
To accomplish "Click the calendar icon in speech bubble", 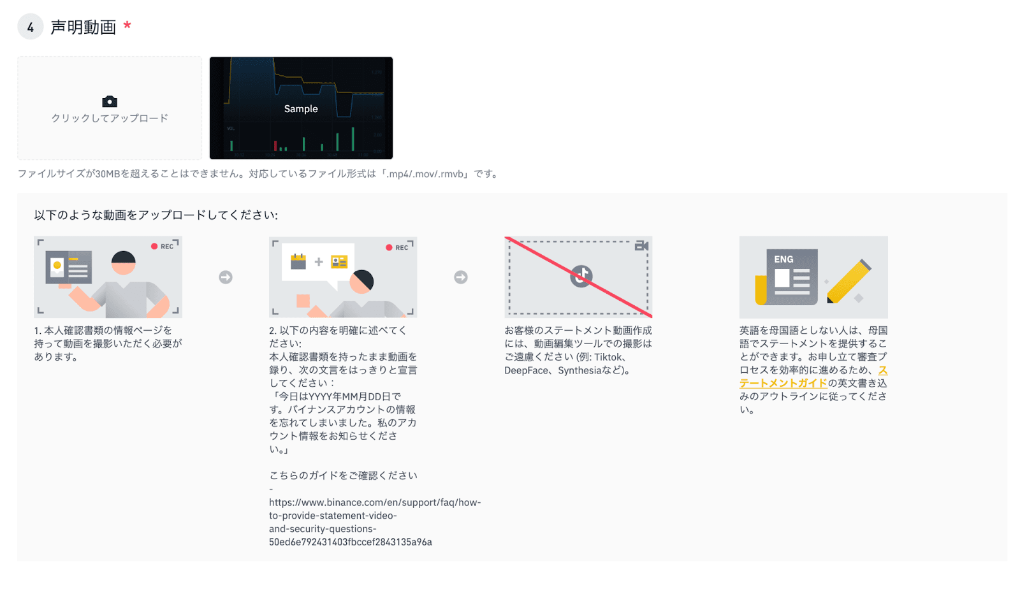I will [298, 261].
